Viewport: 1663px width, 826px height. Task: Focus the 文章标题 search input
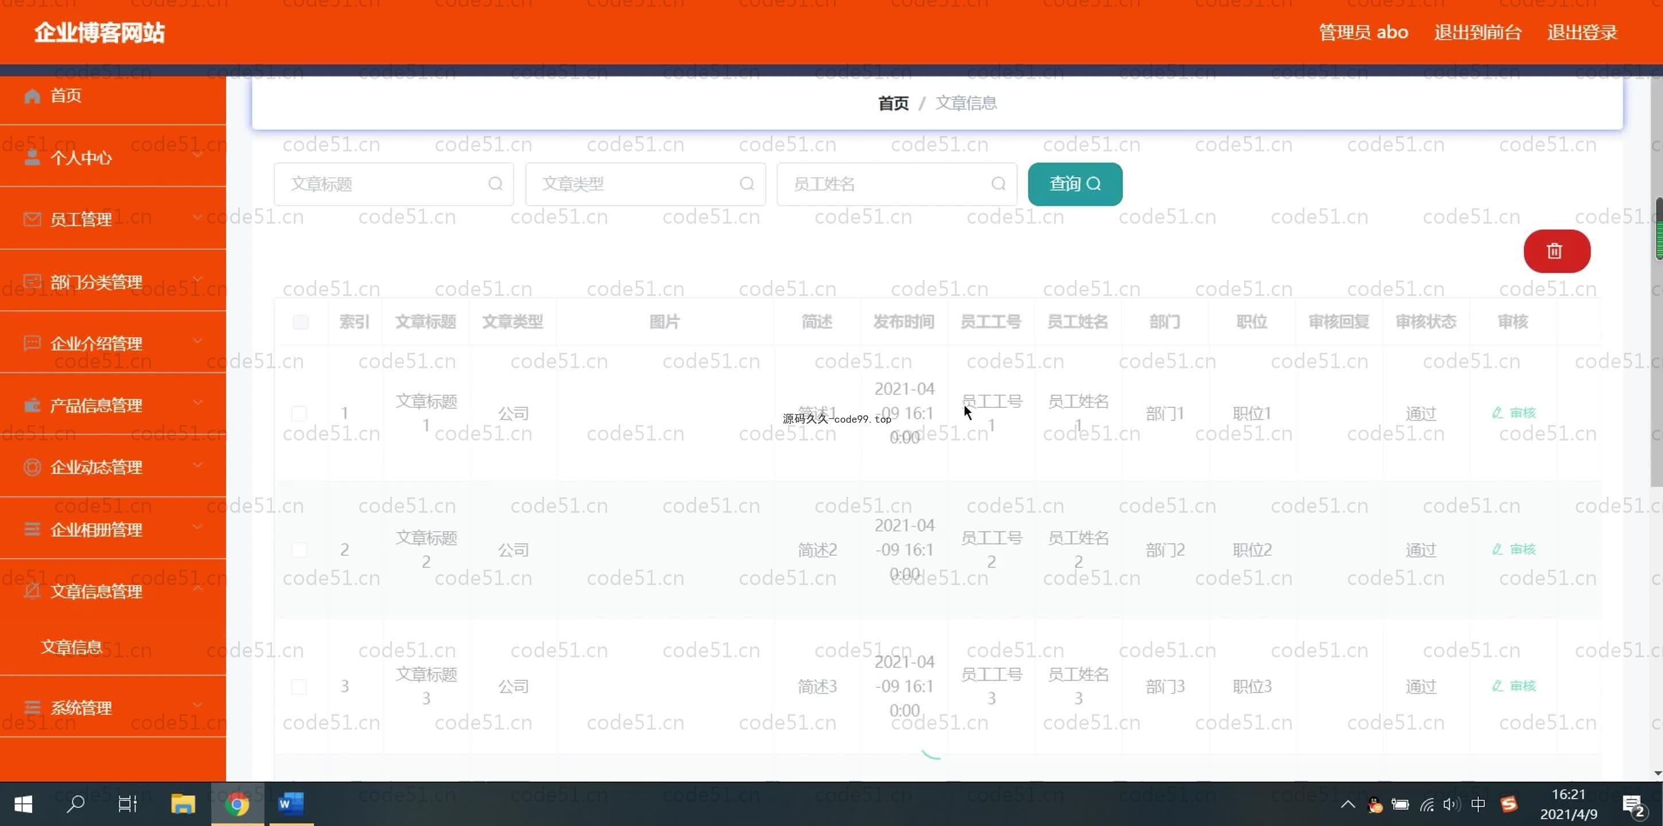[x=393, y=184]
